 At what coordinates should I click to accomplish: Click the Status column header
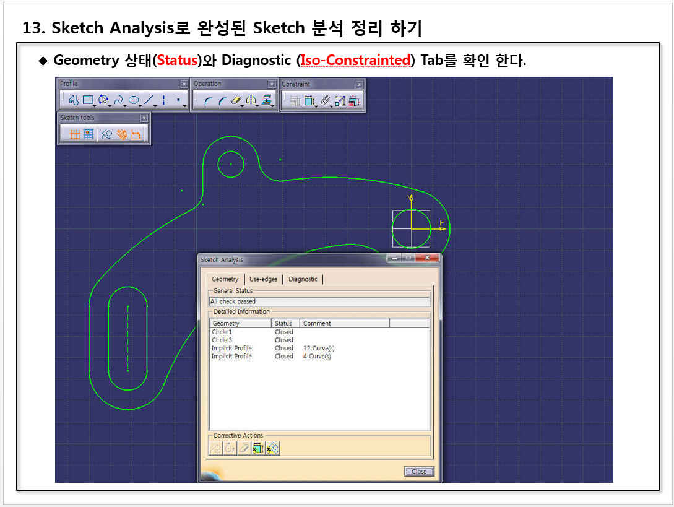[283, 323]
